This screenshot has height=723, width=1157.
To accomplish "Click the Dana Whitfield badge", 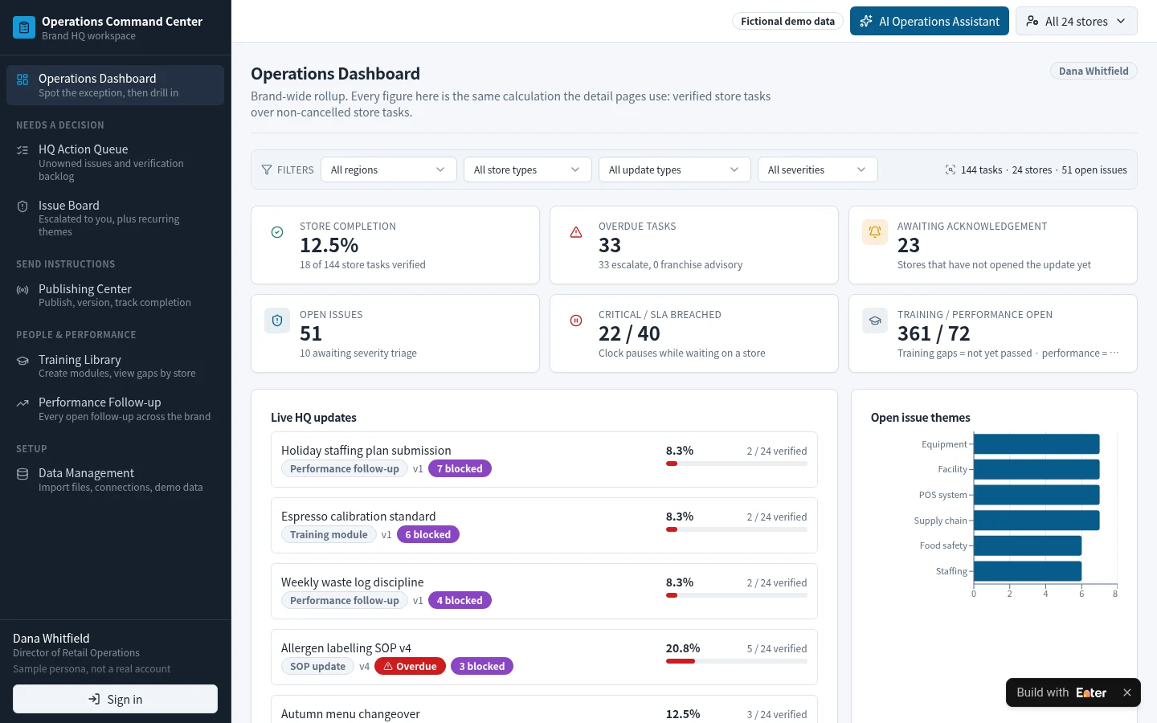I will coord(1094,71).
